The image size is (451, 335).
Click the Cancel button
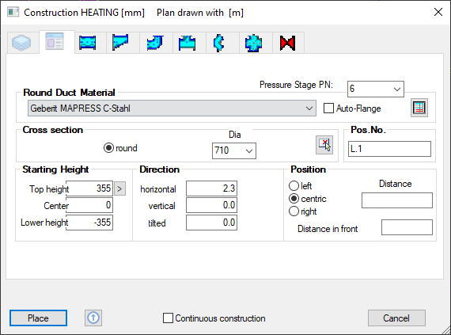(396, 318)
